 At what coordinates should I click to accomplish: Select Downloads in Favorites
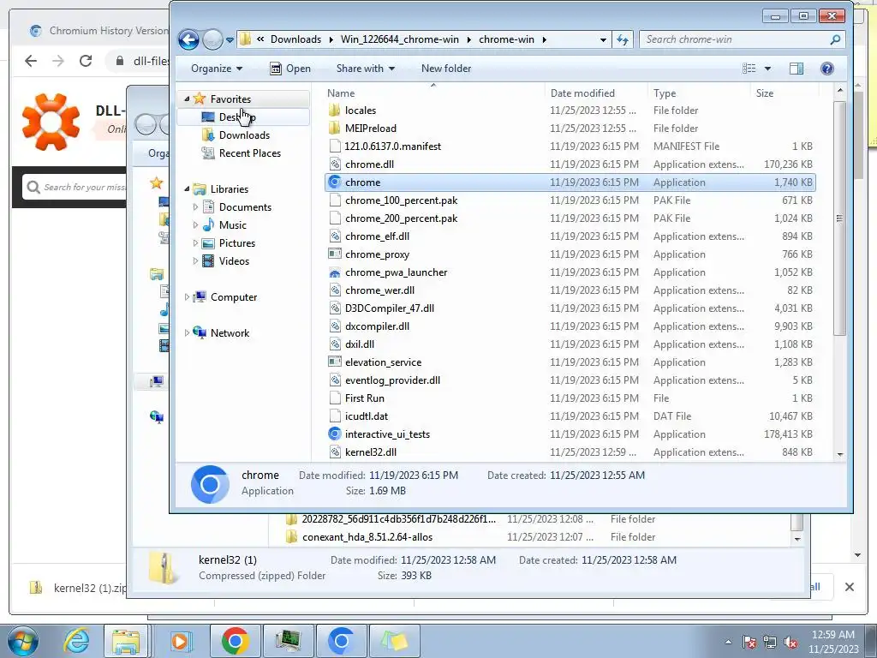tap(242, 135)
